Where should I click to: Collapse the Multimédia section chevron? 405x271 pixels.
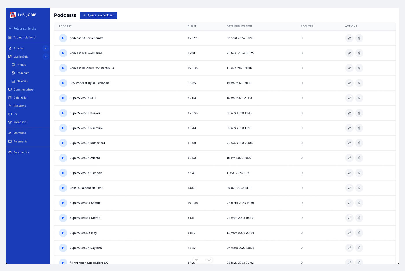point(45,57)
